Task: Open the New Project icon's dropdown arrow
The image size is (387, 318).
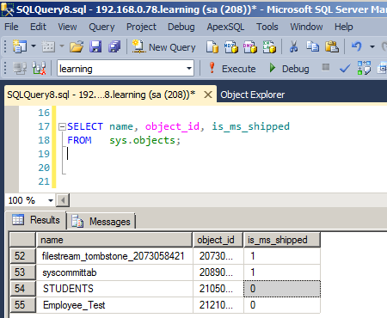Action: pos(34,46)
